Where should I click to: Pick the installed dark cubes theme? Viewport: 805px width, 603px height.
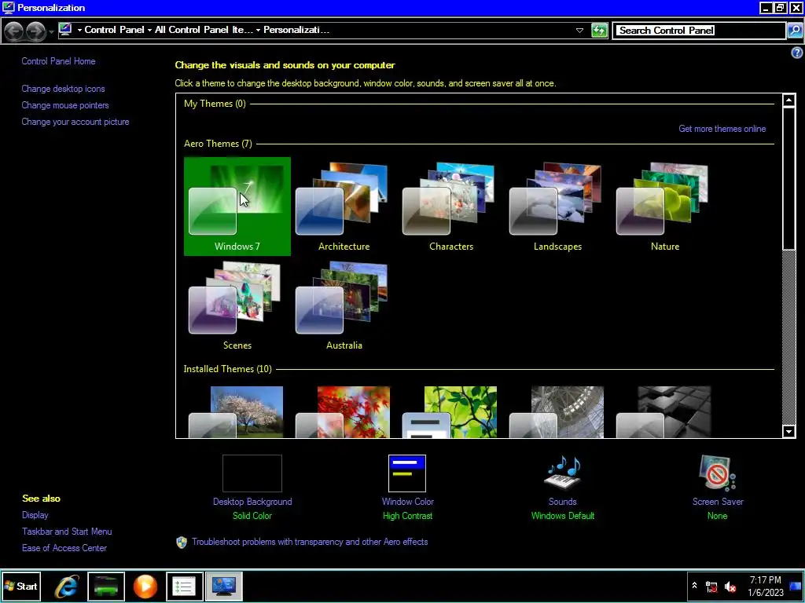664,412
